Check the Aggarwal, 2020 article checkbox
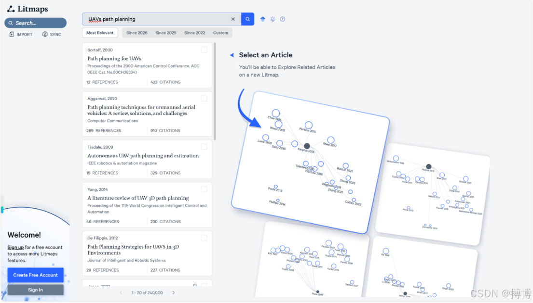The width and height of the screenshot is (533, 303). click(x=204, y=98)
